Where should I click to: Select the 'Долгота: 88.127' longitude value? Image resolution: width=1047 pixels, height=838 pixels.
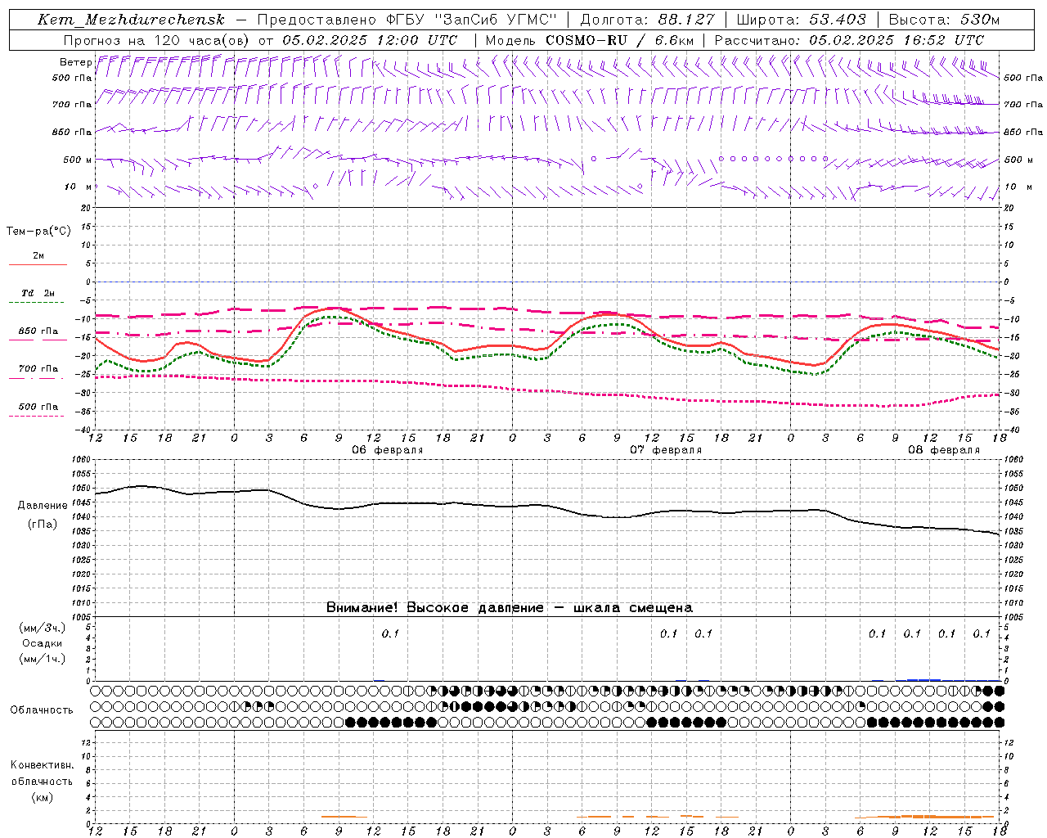pyautogui.click(x=647, y=20)
